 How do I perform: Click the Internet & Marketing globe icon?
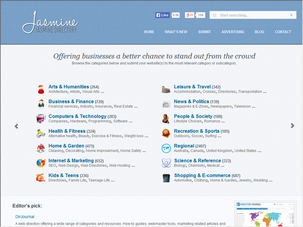[x=41, y=163]
